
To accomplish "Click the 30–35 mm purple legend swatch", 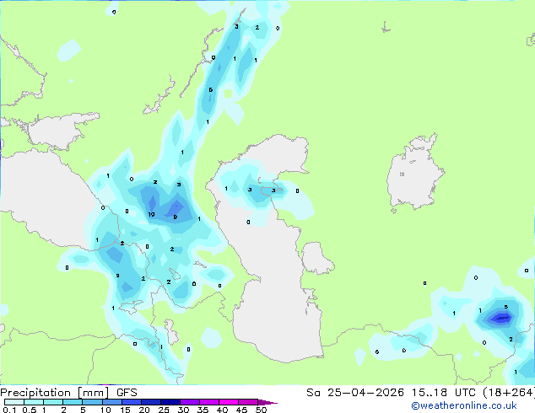I will pyautogui.click(x=189, y=402).
